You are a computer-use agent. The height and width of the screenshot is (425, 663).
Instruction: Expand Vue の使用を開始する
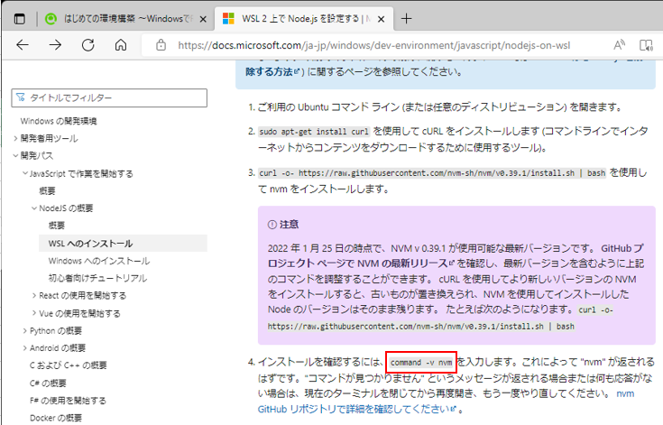(34, 313)
